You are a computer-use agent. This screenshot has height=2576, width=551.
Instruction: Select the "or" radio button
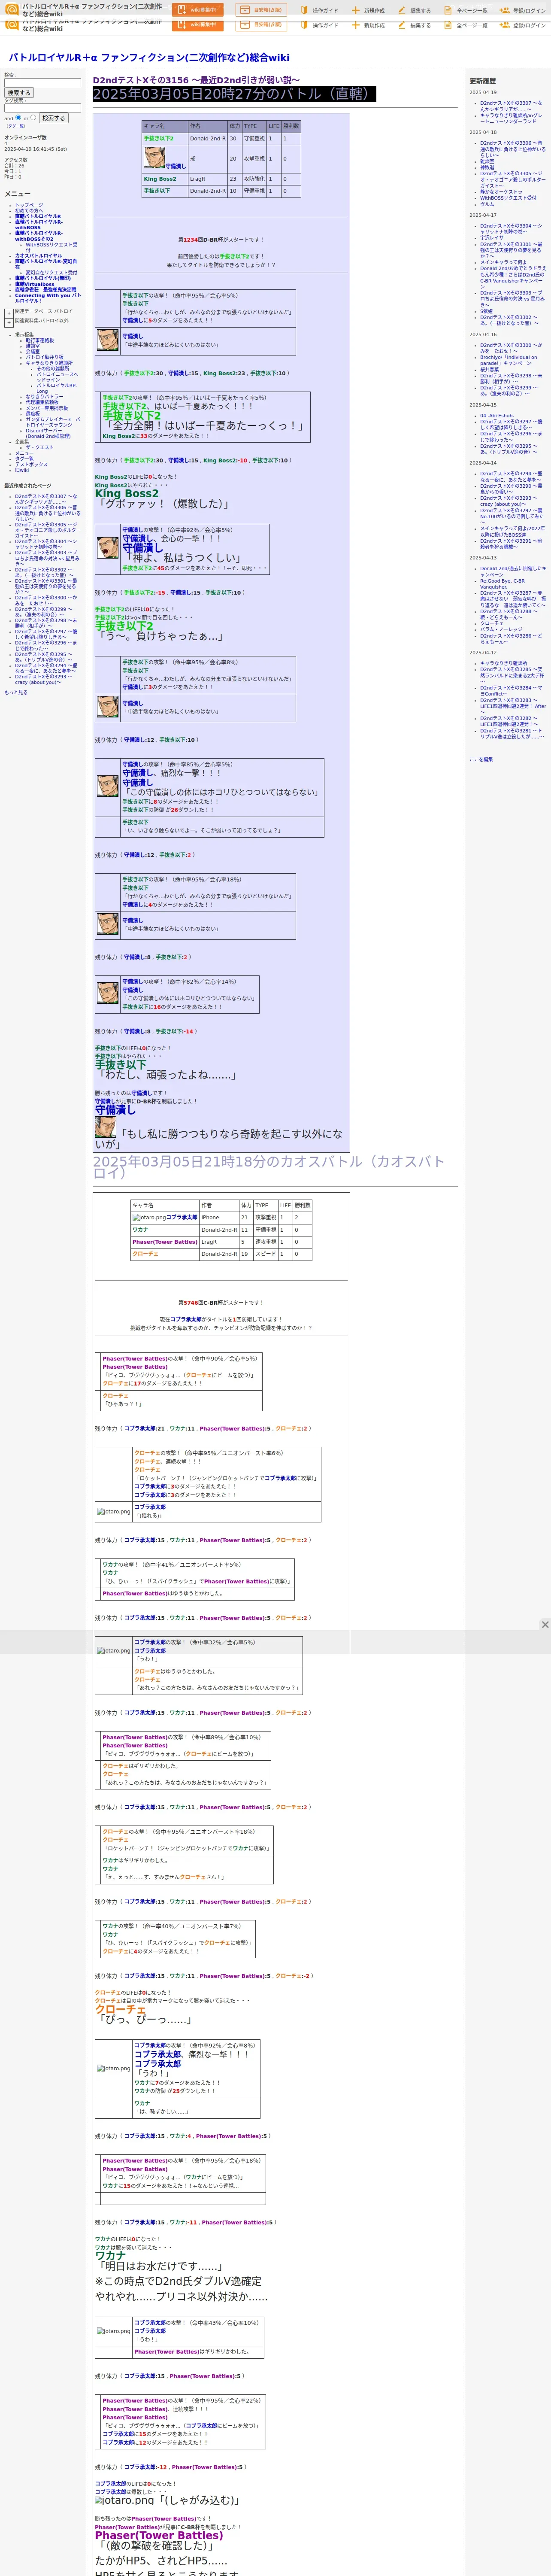click(x=34, y=117)
